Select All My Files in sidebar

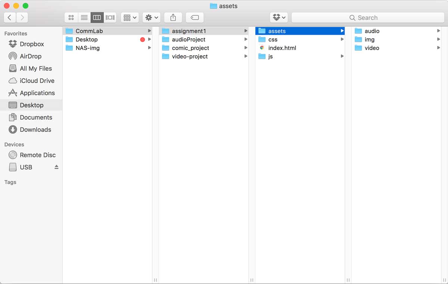click(x=31, y=69)
